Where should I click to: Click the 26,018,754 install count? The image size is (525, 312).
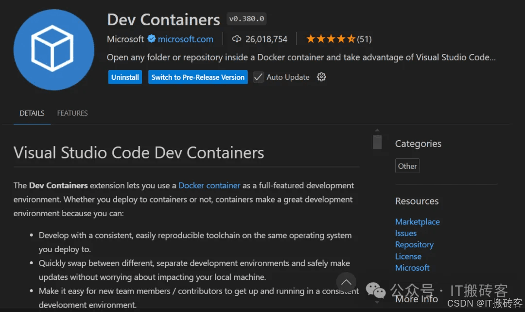(266, 39)
